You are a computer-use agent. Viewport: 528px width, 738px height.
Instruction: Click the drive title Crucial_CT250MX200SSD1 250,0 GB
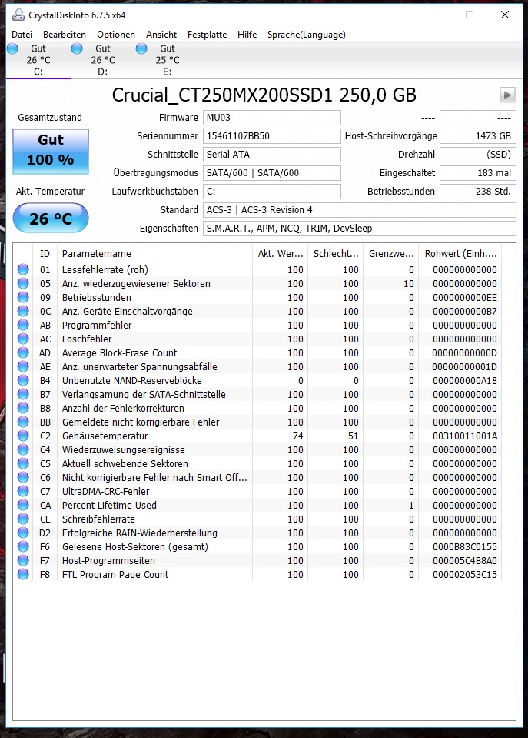point(264,95)
